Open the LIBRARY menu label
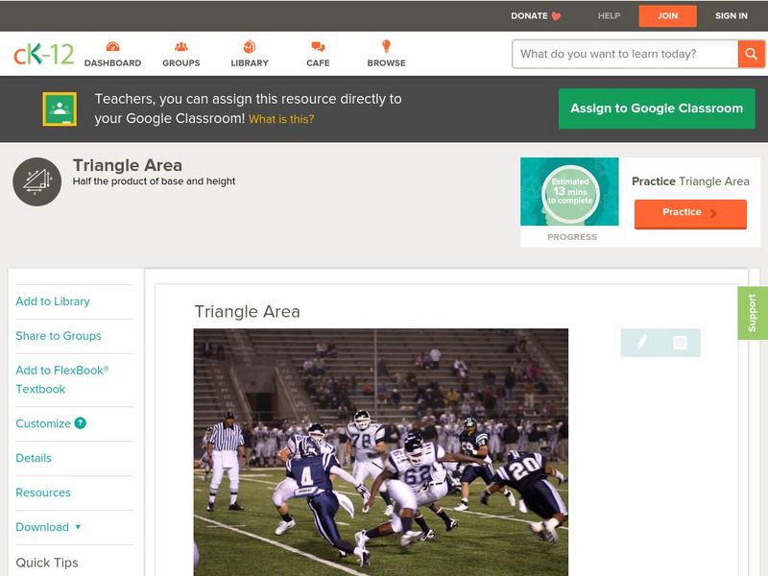This screenshot has width=768, height=576. tap(250, 63)
